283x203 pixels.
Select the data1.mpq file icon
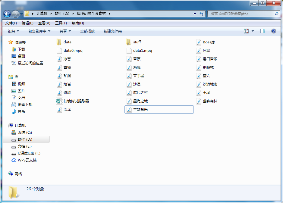pos(129,51)
